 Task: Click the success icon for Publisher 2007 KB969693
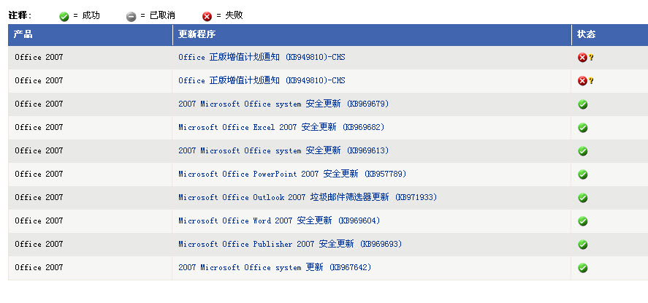click(x=583, y=245)
